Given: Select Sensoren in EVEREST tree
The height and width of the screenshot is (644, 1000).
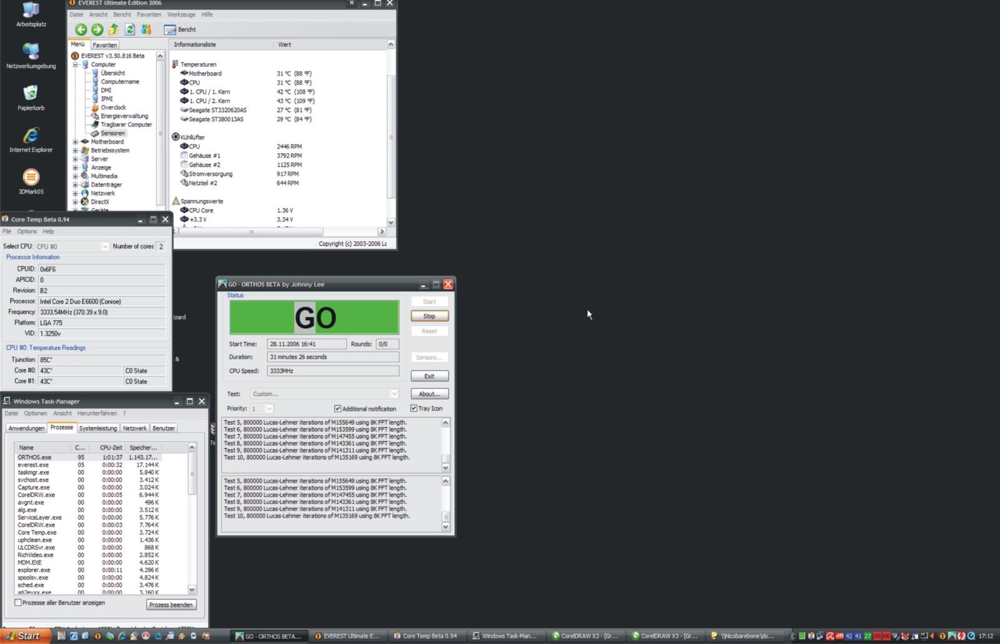Looking at the screenshot, I should tap(112, 133).
